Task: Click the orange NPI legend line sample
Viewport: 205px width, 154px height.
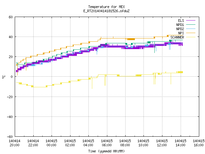Action: pos(191,33)
